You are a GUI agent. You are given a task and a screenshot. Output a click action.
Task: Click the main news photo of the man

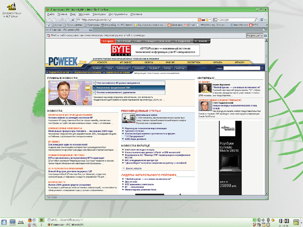tap(70, 93)
